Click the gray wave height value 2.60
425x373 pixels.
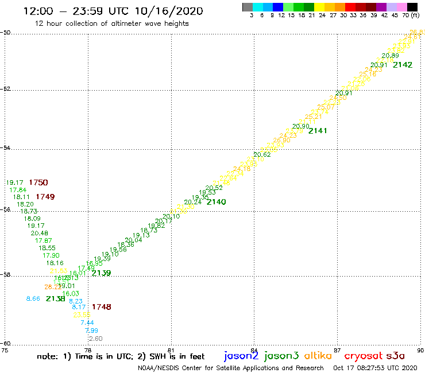tap(96, 339)
